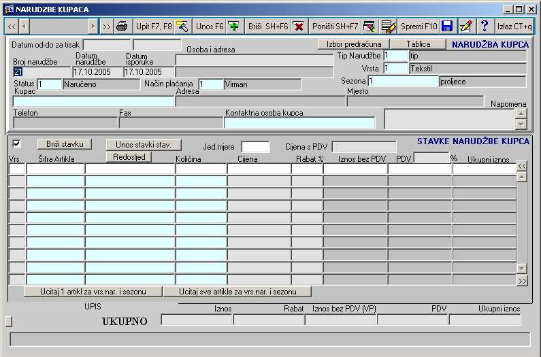Click the Unos stavki stav. button
The image size is (541, 357).
coord(144,145)
